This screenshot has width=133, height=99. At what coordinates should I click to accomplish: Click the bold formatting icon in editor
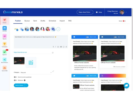(53, 47)
